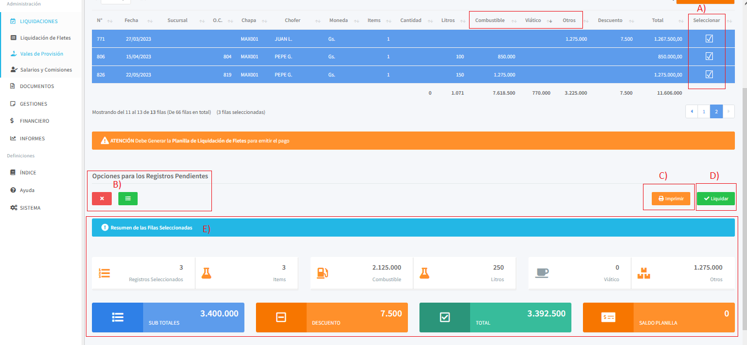The height and width of the screenshot is (345, 747).
Task: Open the GESTIONES menu
Action: [x=33, y=104]
